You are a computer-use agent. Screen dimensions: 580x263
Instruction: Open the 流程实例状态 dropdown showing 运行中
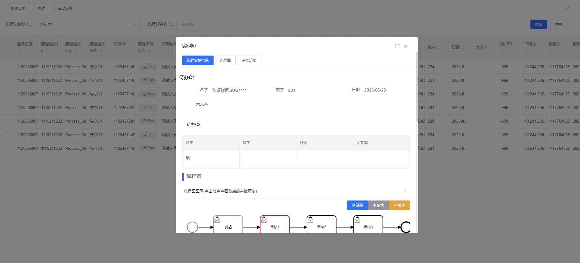click(87, 24)
